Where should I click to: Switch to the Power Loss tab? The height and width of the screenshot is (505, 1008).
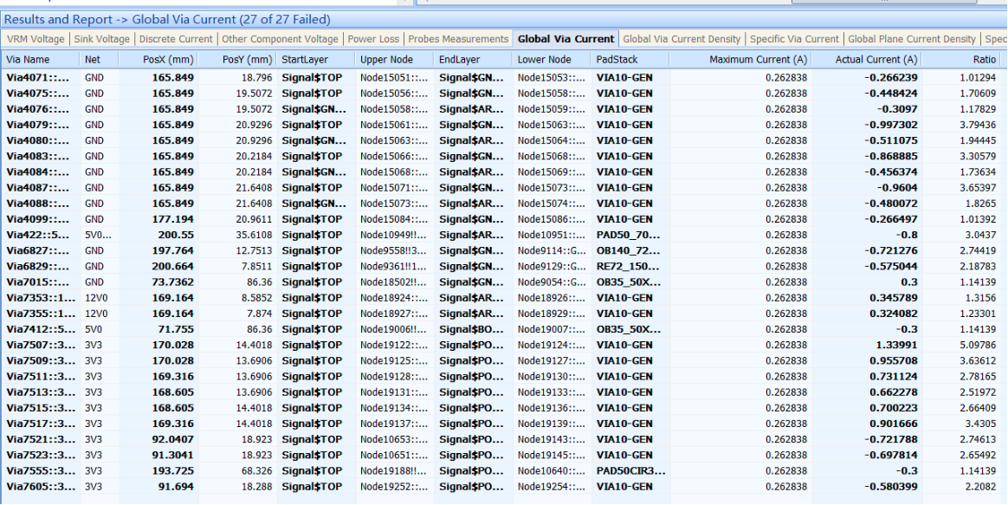[x=373, y=39]
